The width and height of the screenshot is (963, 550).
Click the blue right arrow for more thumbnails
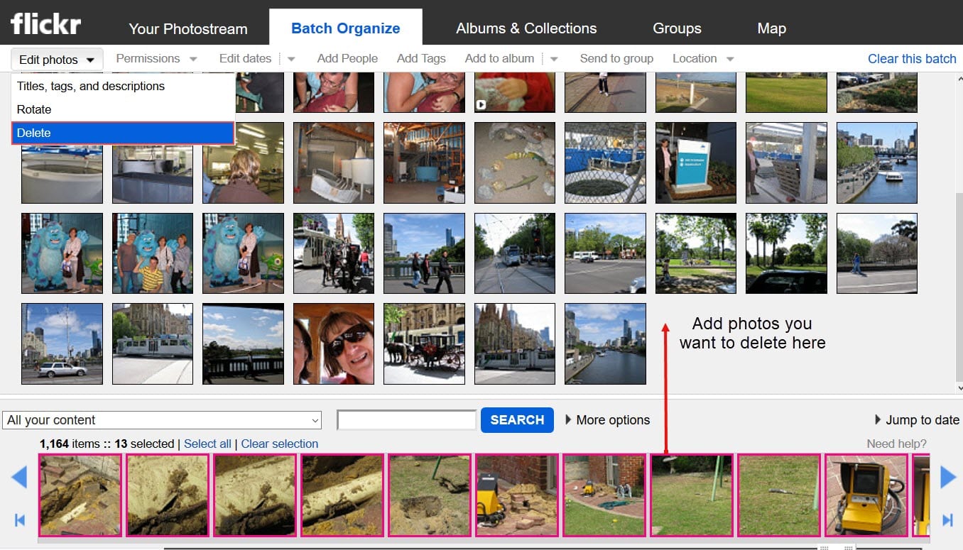[947, 476]
